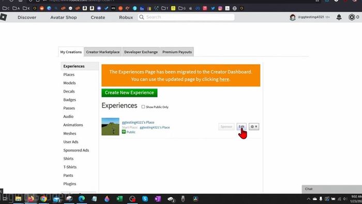The height and width of the screenshot is (204, 362).
Task: Switch to the My Creations tab
Action: (71, 52)
